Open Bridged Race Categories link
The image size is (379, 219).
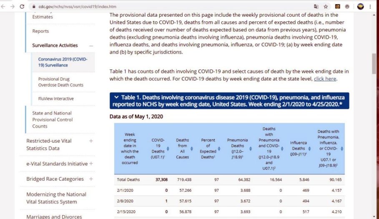pos(55,179)
